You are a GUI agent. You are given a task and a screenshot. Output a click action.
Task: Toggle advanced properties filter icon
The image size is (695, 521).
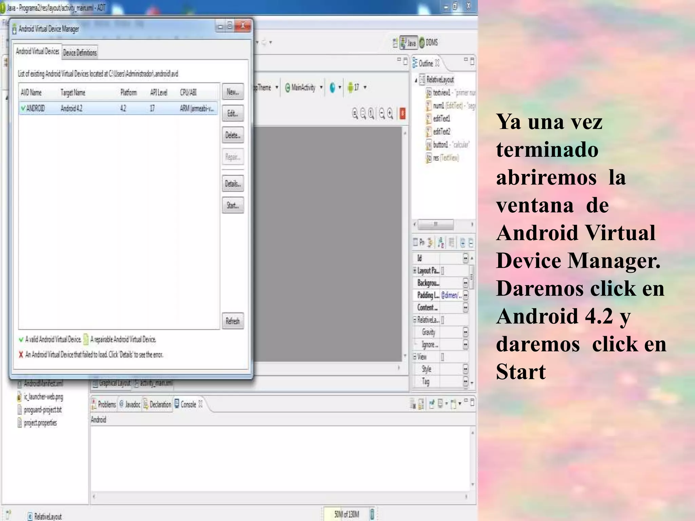(x=430, y=243)
